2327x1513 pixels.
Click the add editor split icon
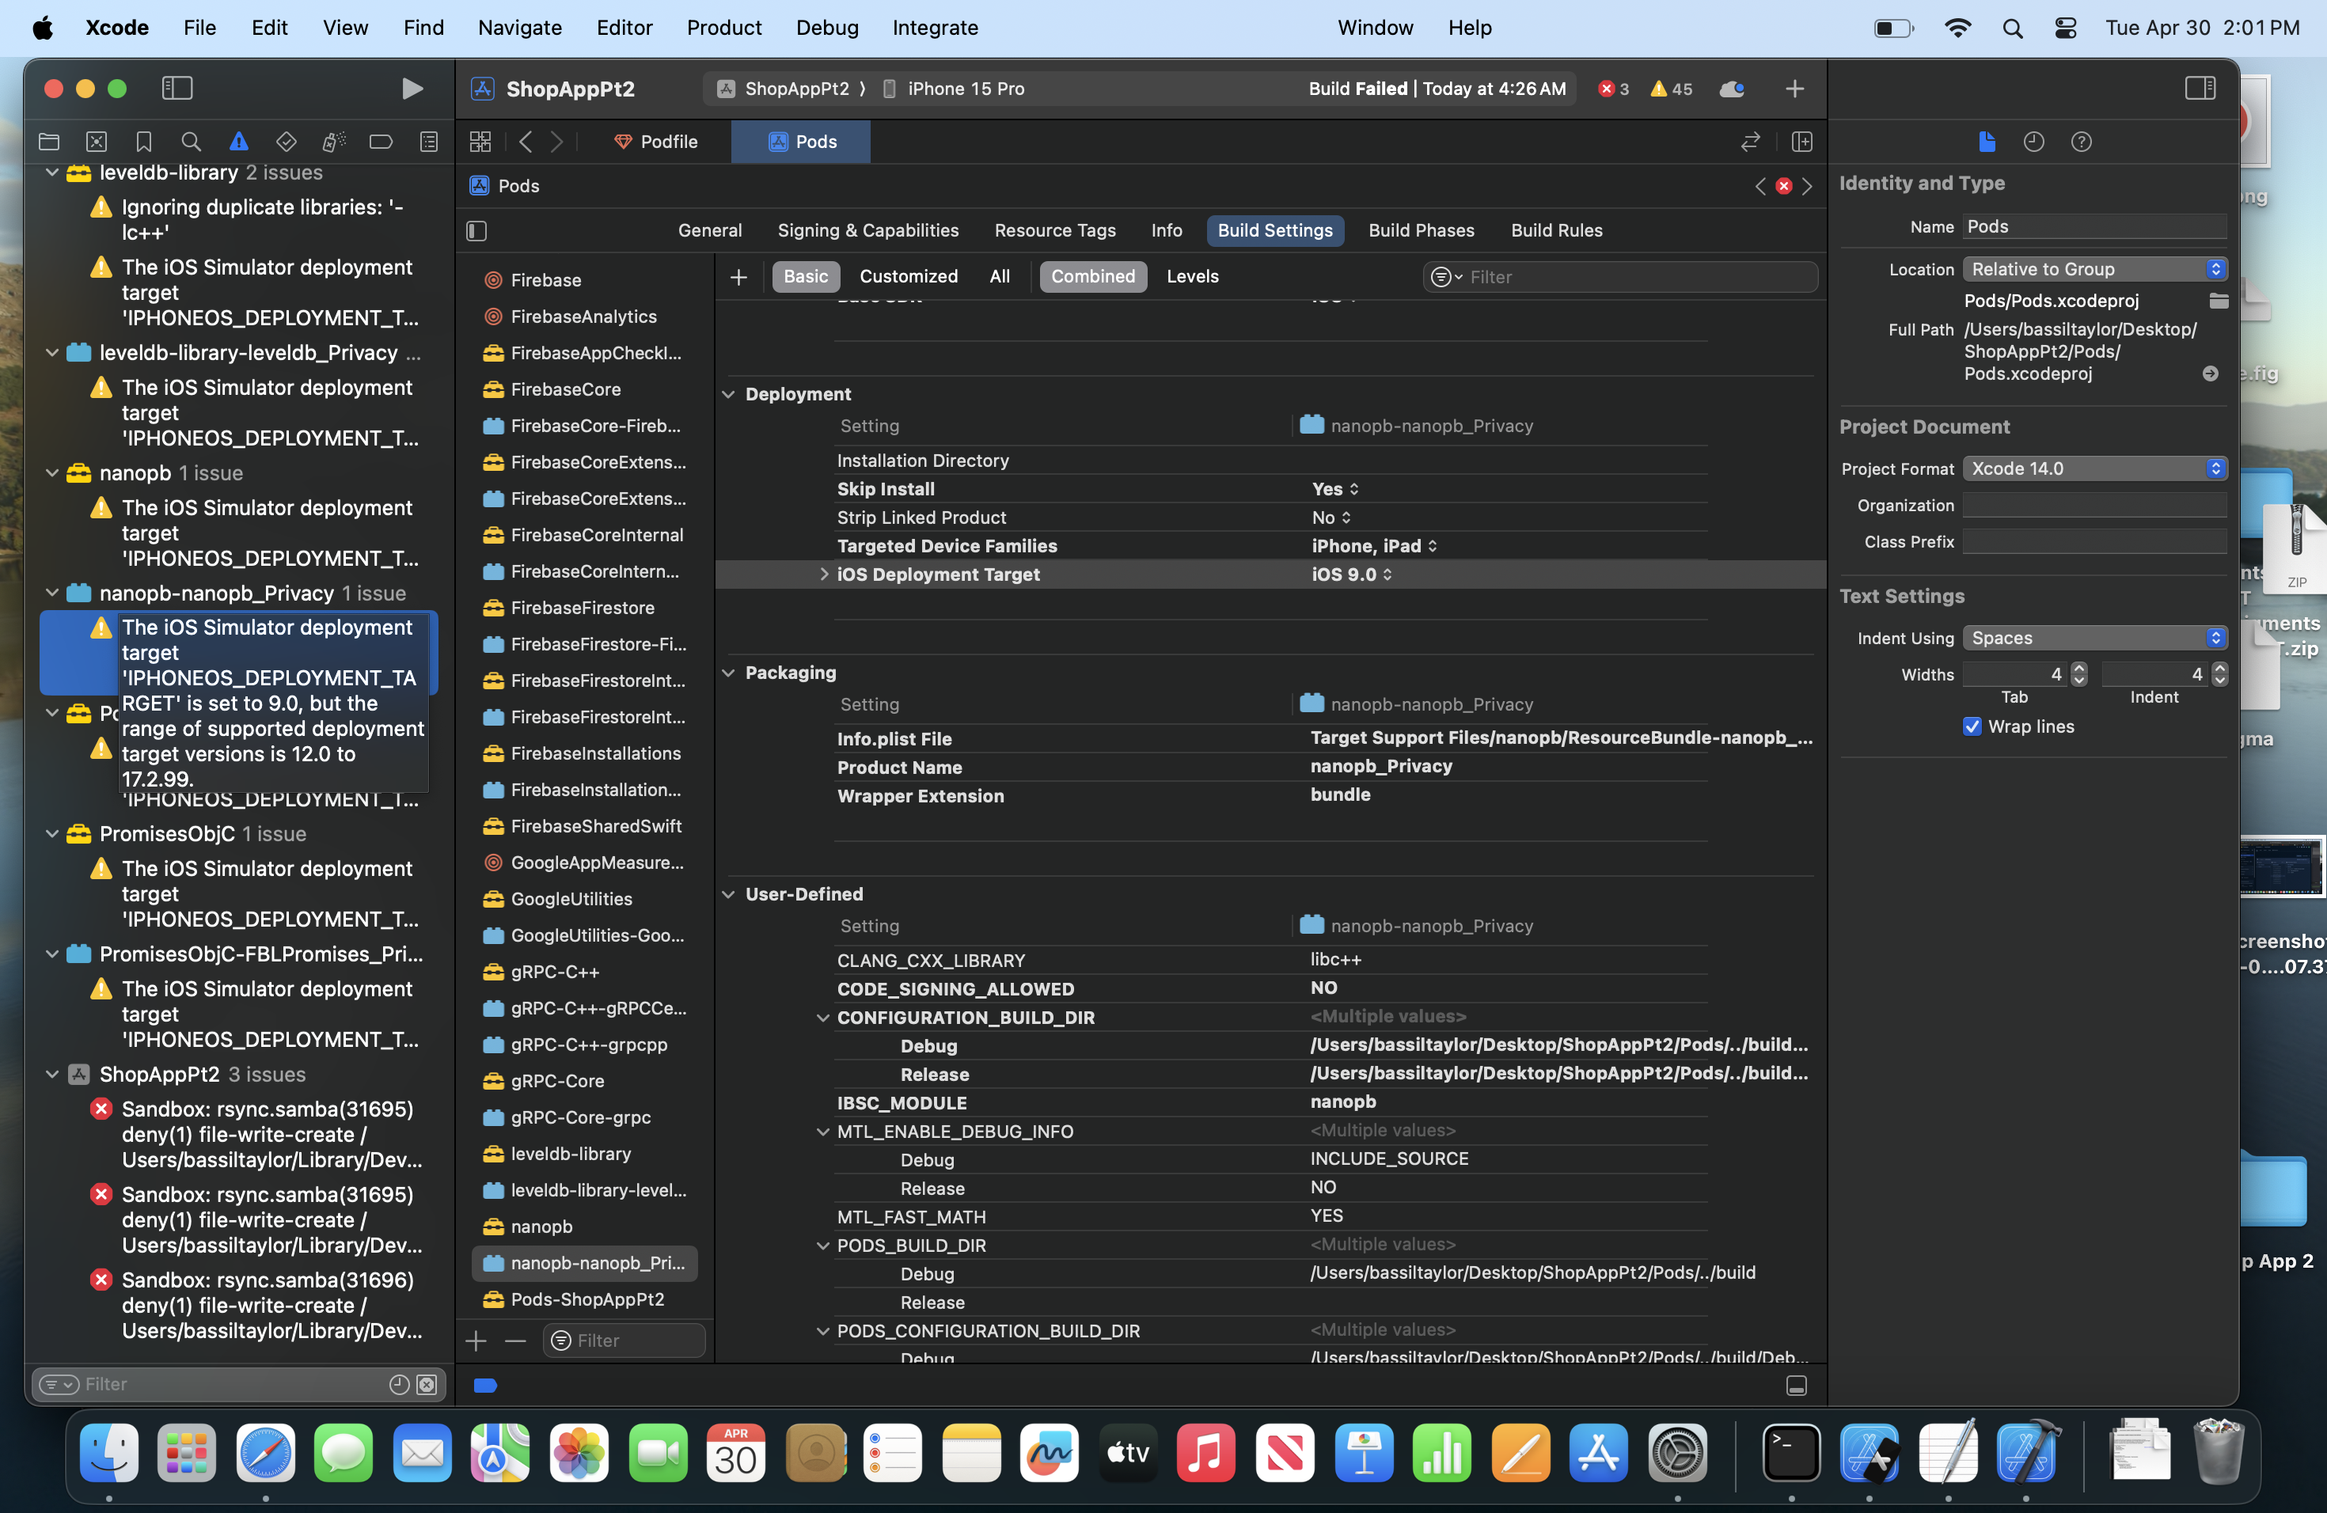pos(1801,142)
